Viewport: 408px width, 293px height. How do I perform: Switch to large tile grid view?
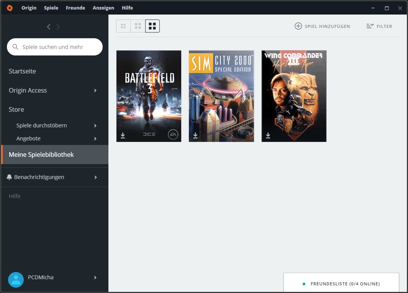click(152, 26)
